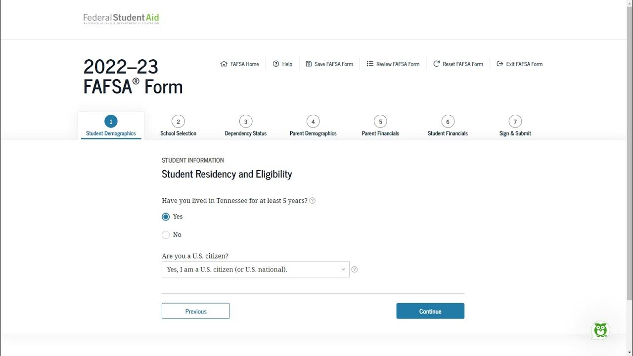The width and height of the screenshot is (633, 356).
Task: Open the Tennessee residency question help icon
Action: (313, 201)
